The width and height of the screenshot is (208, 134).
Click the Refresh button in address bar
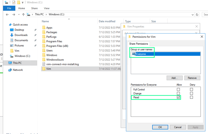tap(197, 14)
